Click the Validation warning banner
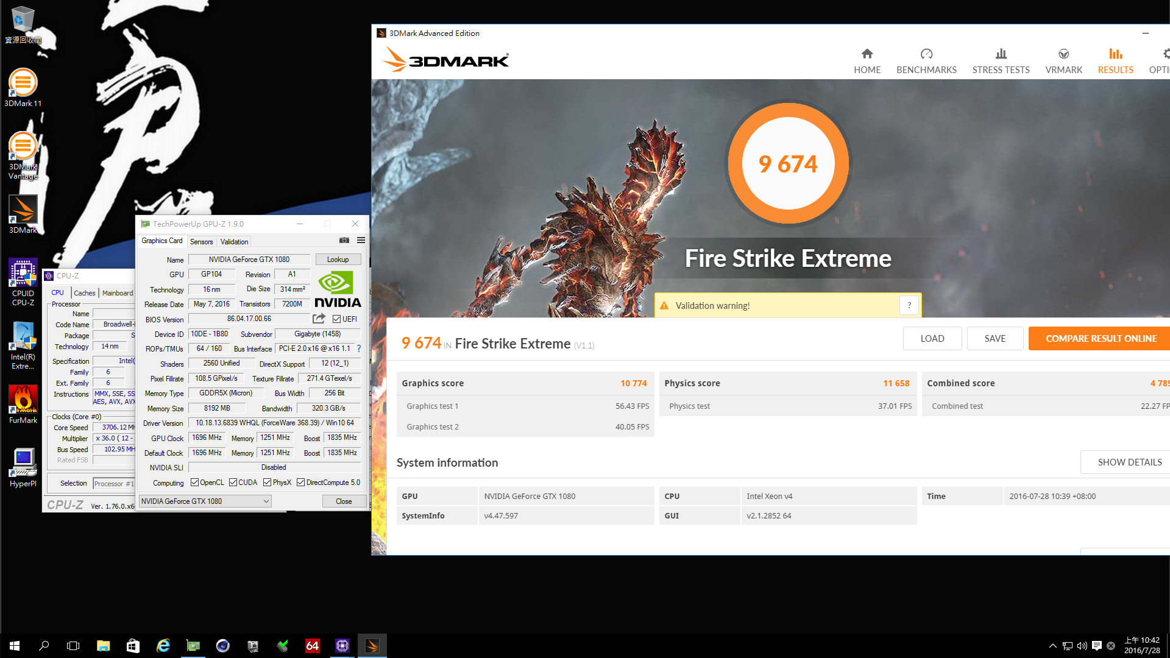This screenshot has width=1170, height=658. point(788,305)
